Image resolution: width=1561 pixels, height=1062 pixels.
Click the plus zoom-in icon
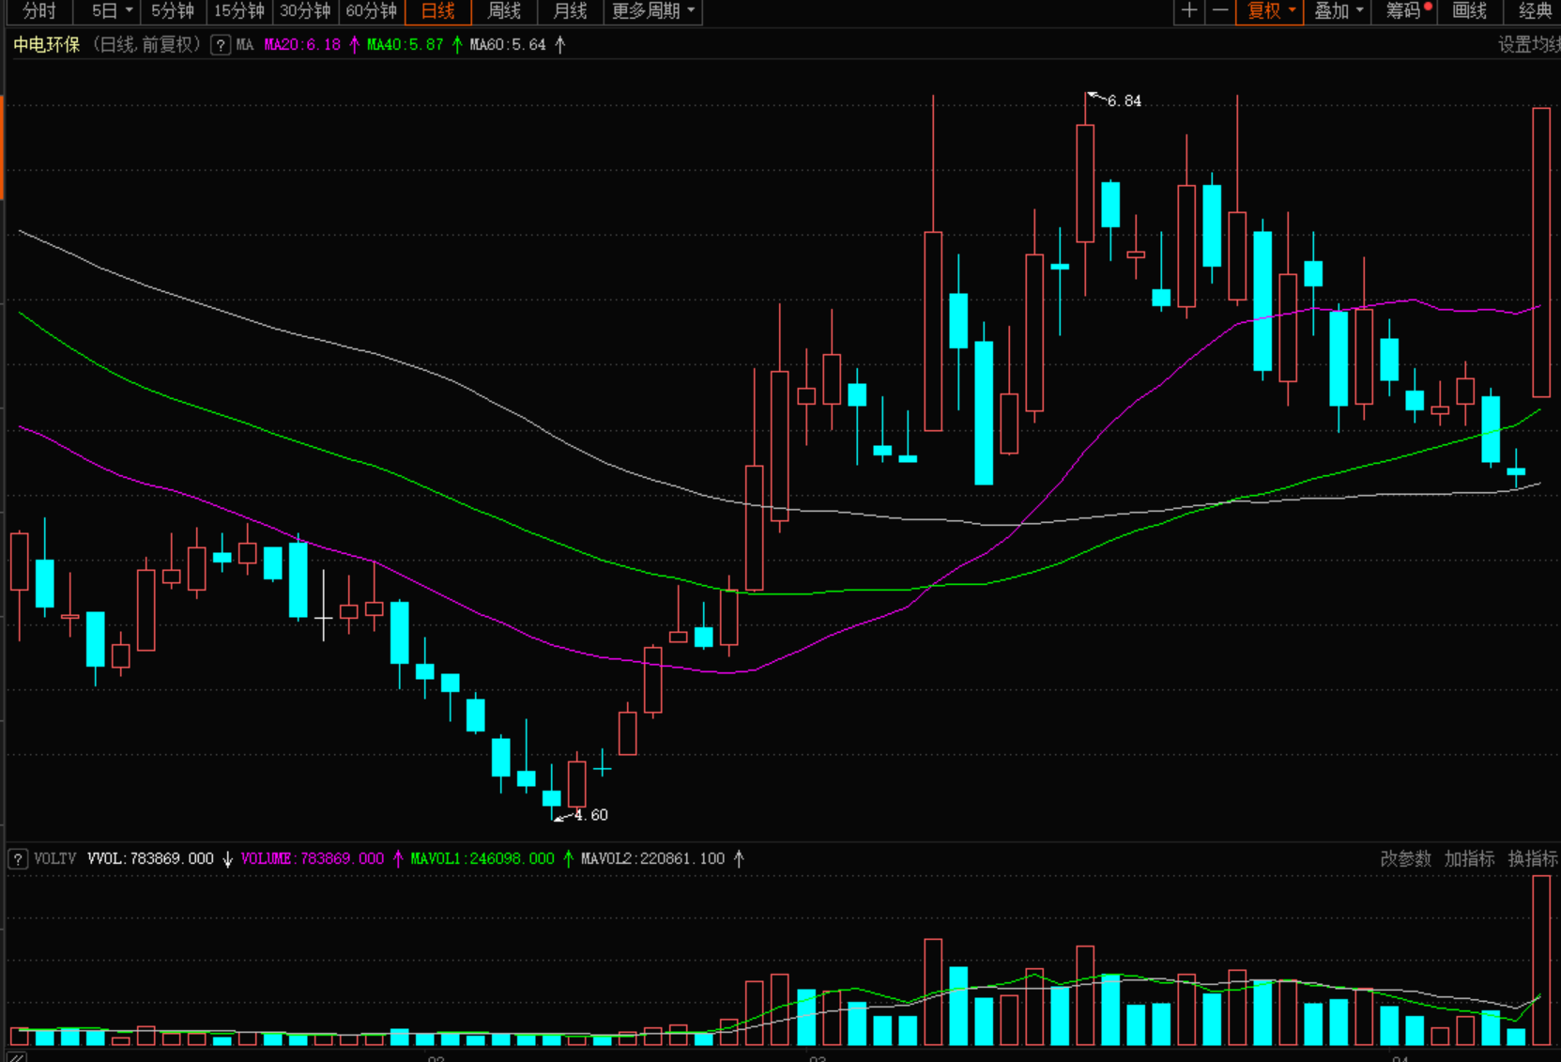point(1188,11)
